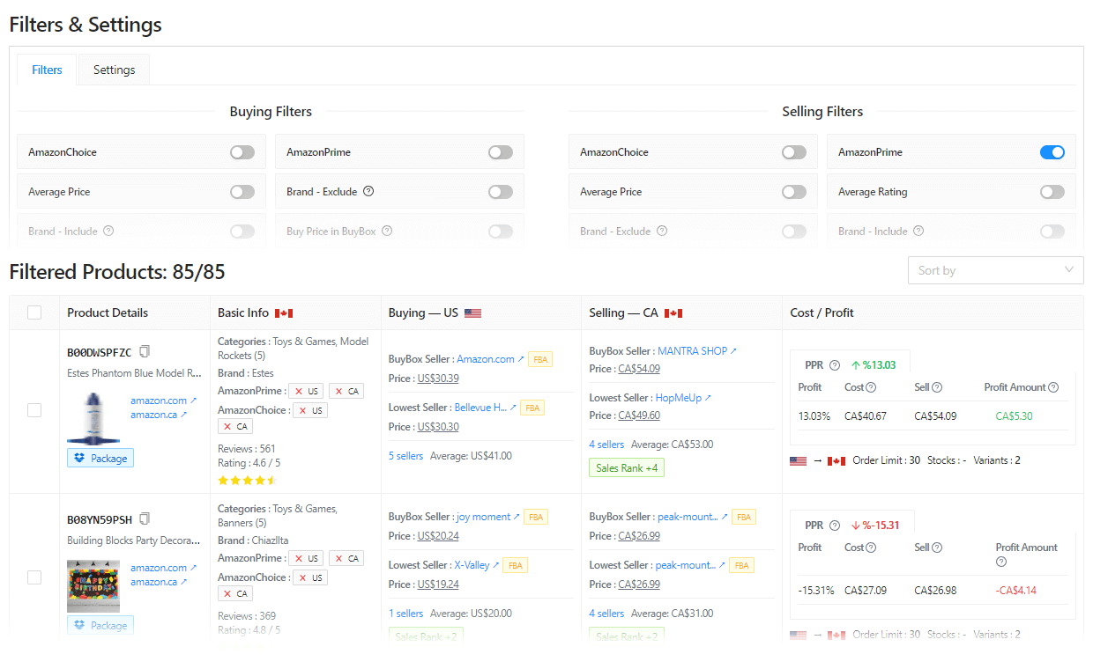Turn on the Selling Average Rating toggle
Screen dimensions: 1093x669
[x=1052, y=192]
